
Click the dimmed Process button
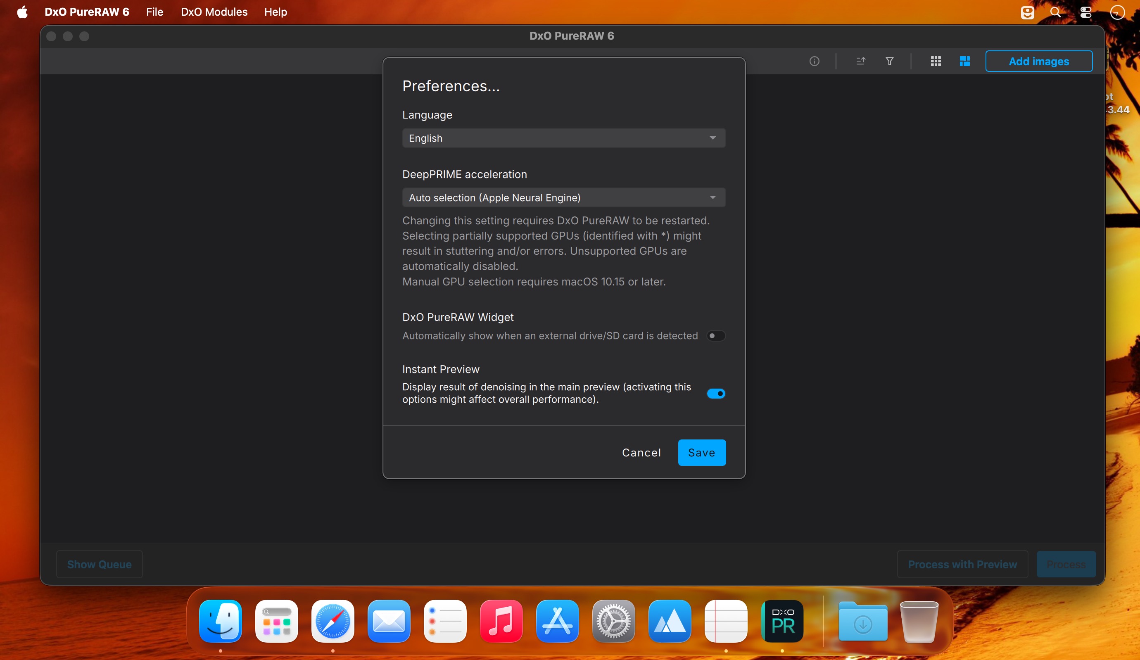tap(1066, 564)
